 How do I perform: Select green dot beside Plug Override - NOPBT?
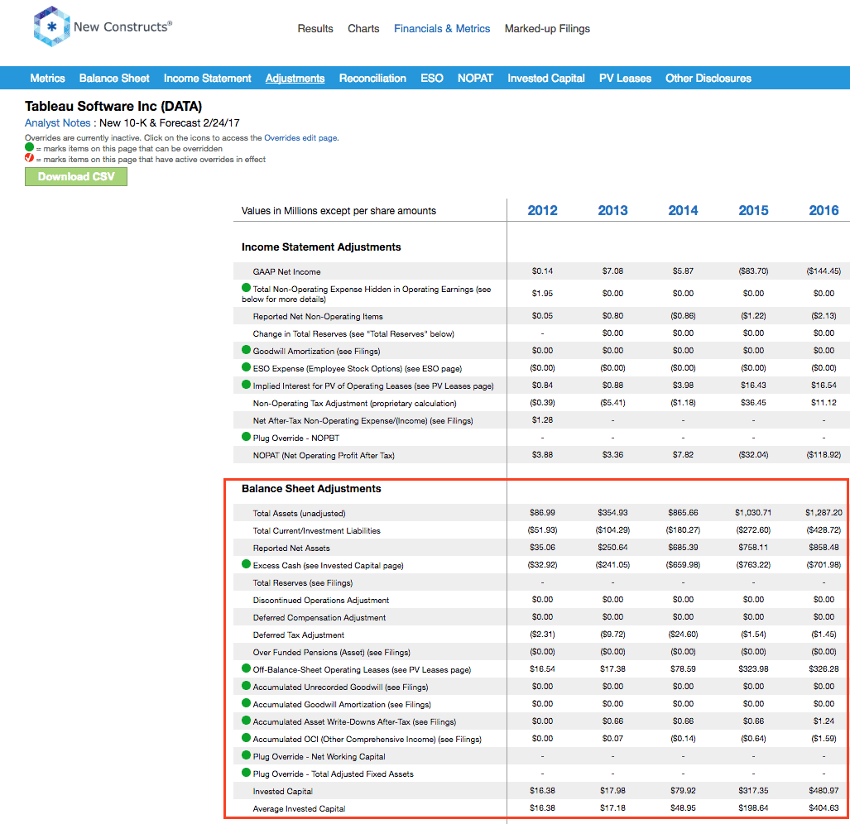[246, 437]
